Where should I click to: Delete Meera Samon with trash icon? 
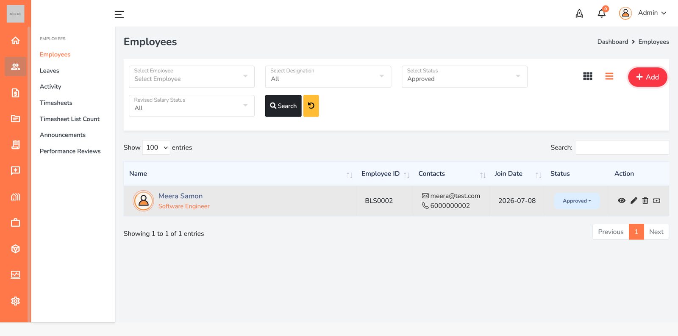click(x=645, y=201)
